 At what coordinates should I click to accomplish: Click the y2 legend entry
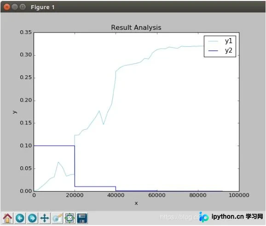(x=220, y=51)
